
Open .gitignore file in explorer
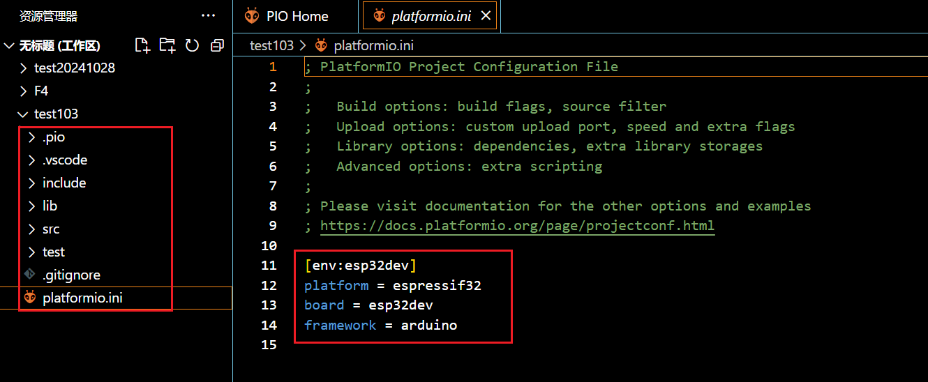point(71,275)
